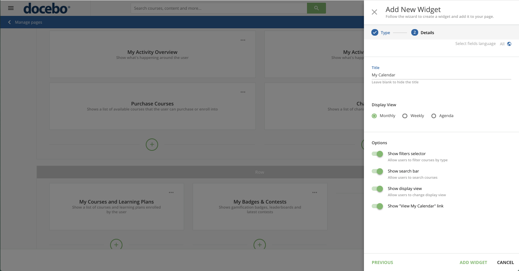
Task: Open options of My Activity Overview widget
Action: 243,40
